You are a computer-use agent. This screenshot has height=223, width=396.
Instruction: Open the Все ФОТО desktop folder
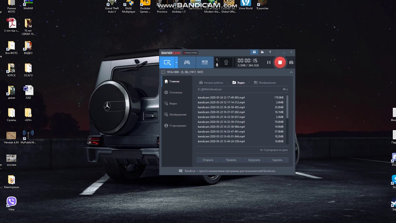[11, 48]
